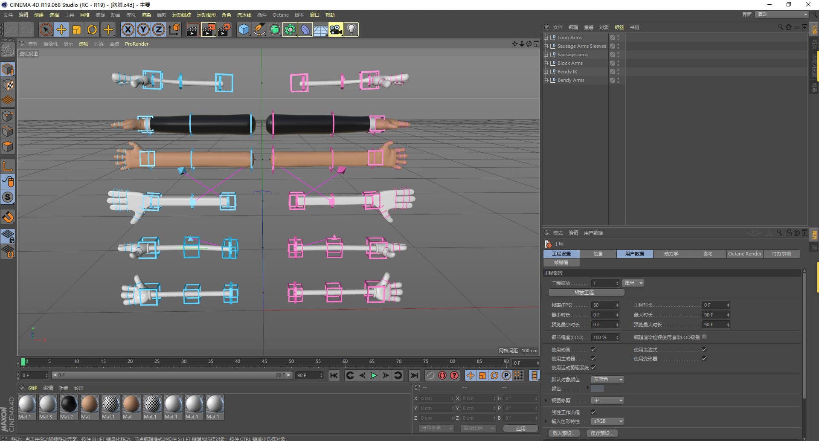Toggle X axis lock
Screen dimensions: 819x441
[128, 29]
